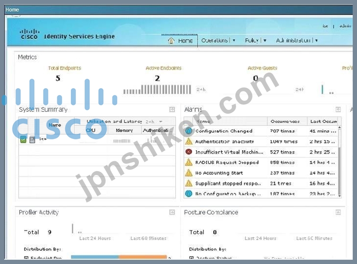Click Last 60 Minutes label in Profiler Activity
The width and height of the screenshot is (357, 264).
[x=148, y=238]
